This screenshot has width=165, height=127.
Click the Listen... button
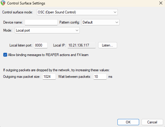click(x=108, y=45)
